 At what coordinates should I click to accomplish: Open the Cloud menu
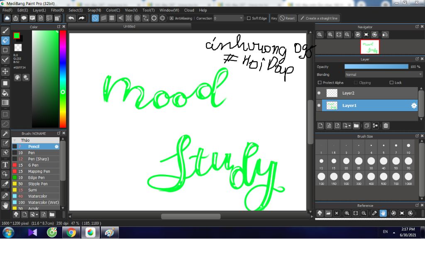pyautogui.click(x=189, y=10)
